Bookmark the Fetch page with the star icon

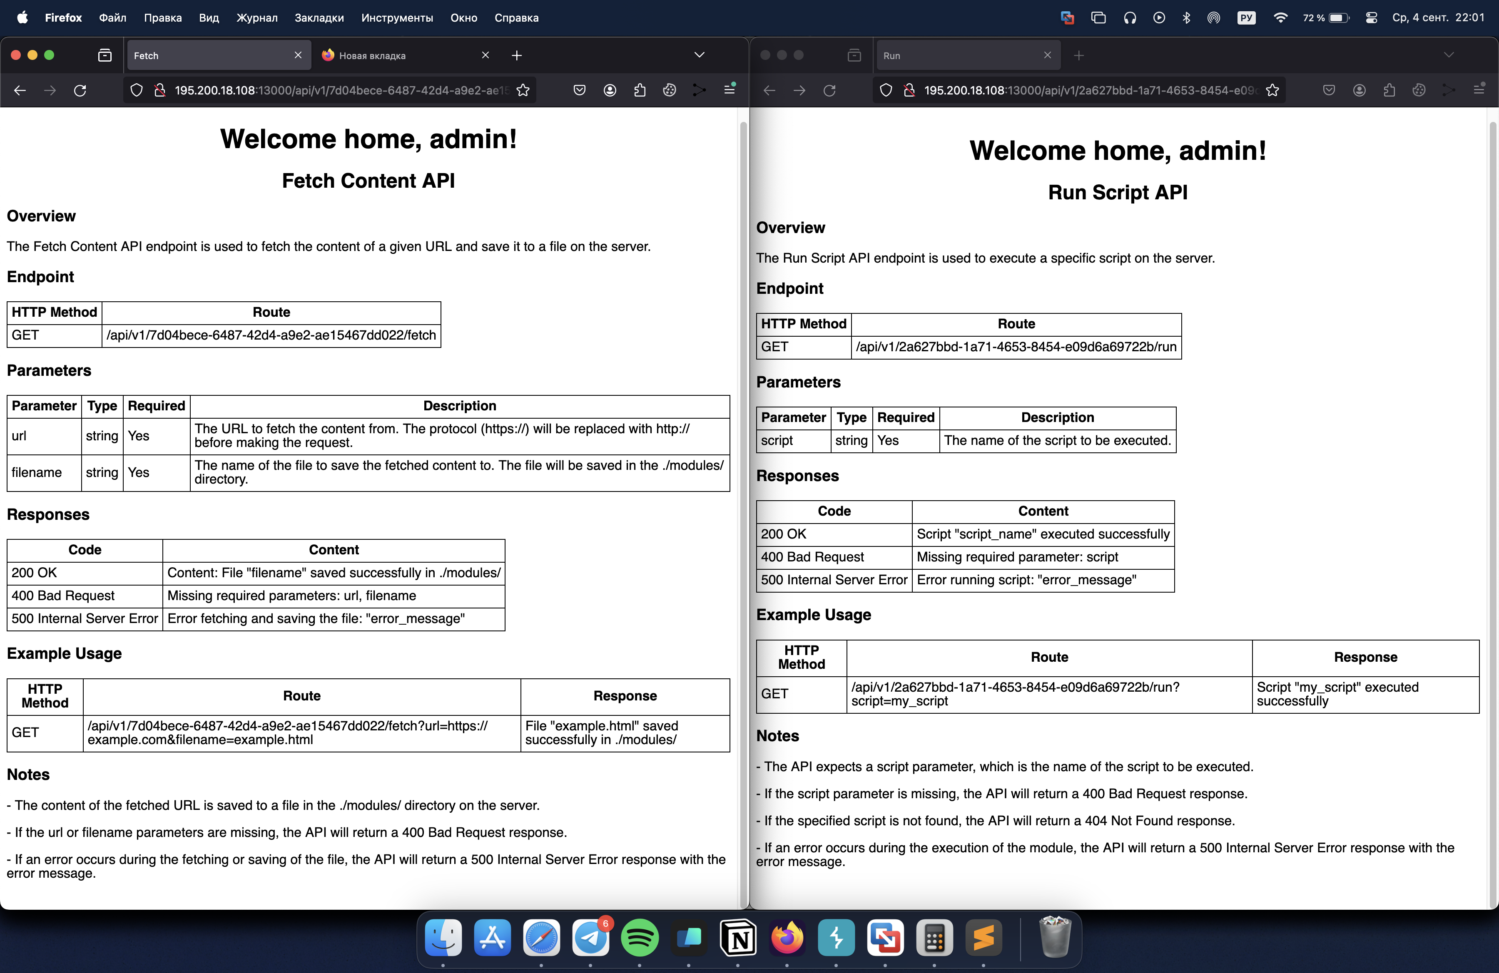(523, 91)
